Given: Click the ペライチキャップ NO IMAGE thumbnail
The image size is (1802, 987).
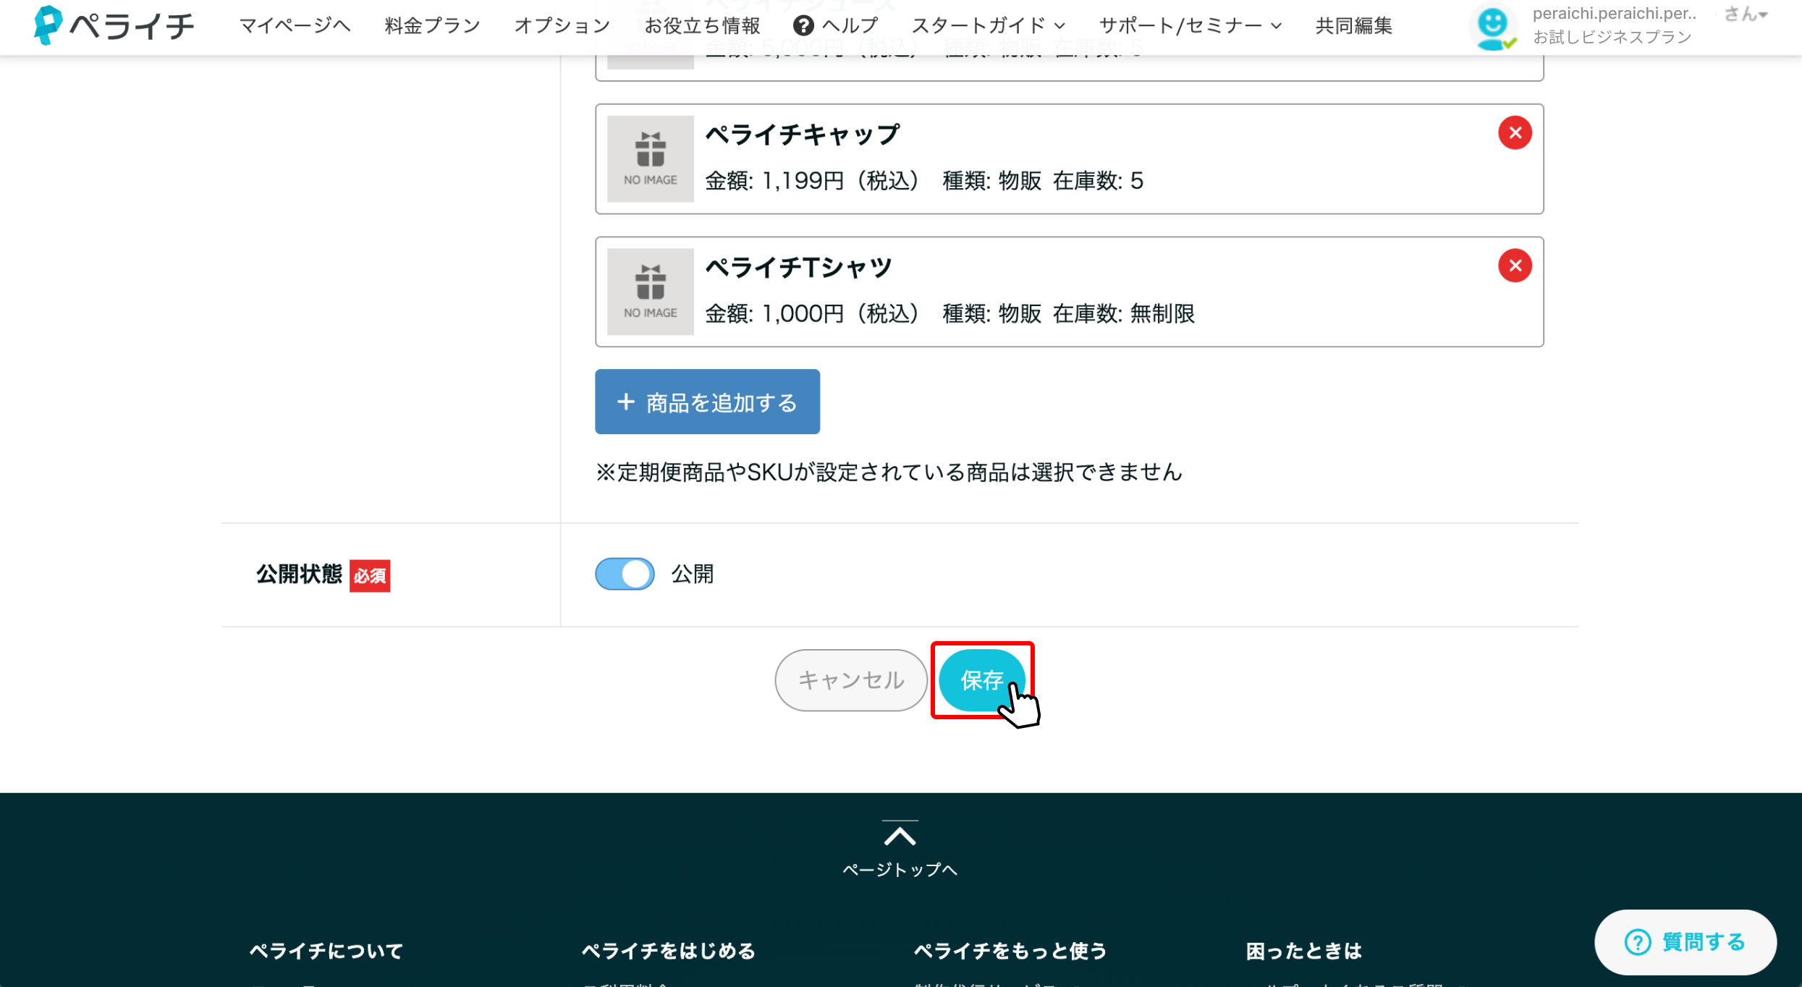Looking at the screenshot, I should (650, 158).
